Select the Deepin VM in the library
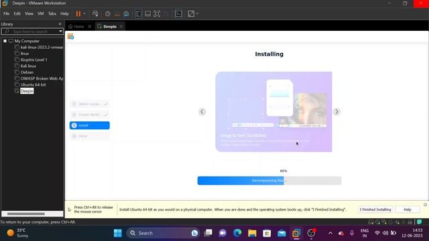 [x=27, y=91]
